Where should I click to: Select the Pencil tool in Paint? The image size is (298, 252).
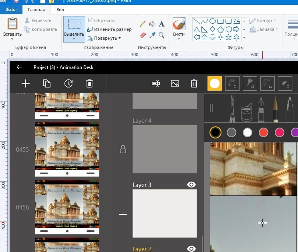point(143,24)
